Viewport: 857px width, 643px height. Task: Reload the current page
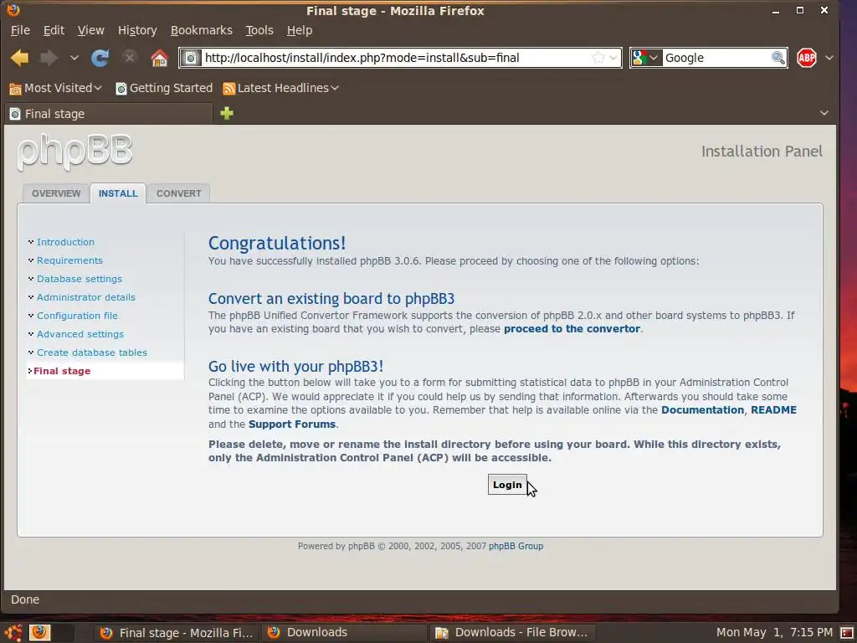(x=100, y=58)
